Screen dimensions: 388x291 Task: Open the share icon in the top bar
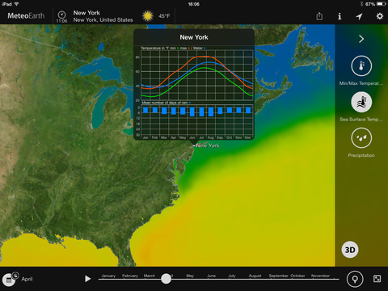(319, 16)
